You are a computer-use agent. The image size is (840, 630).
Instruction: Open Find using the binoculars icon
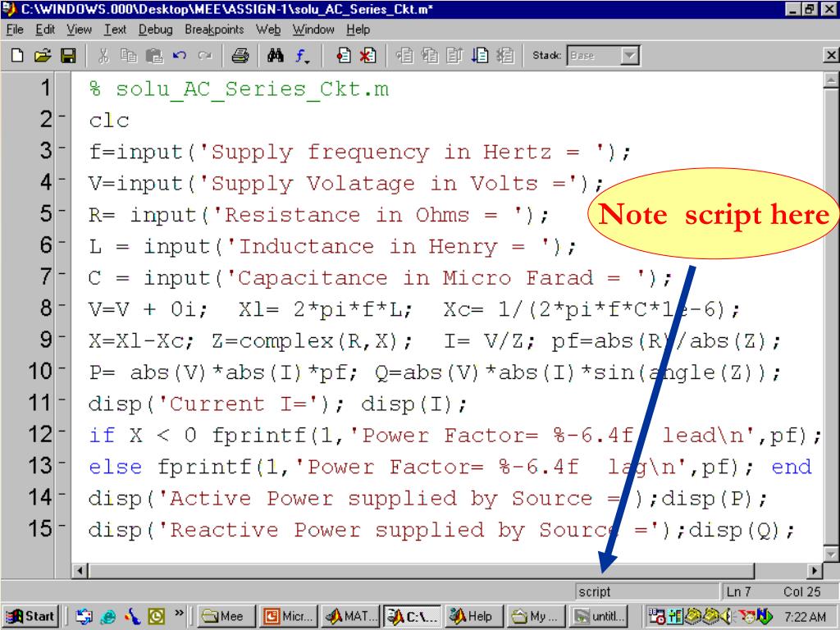point(276,55)
